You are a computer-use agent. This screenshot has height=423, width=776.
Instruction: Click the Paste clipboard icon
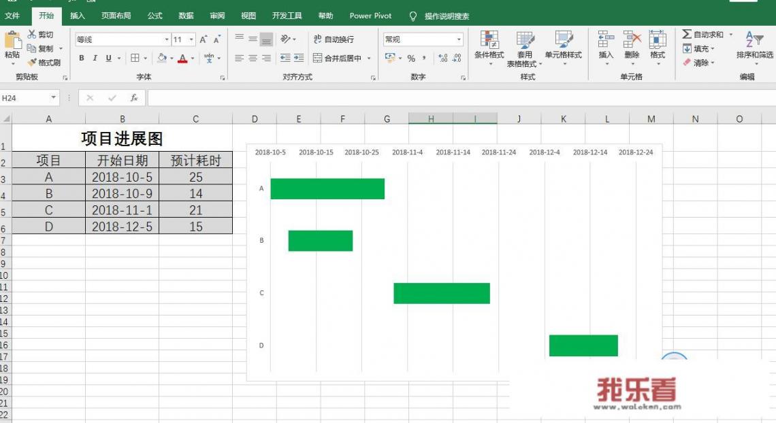(x=12, y=40)
